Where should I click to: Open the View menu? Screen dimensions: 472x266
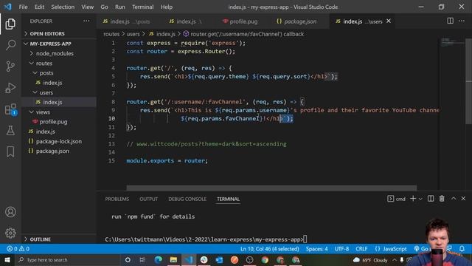(x=87, y=7)
